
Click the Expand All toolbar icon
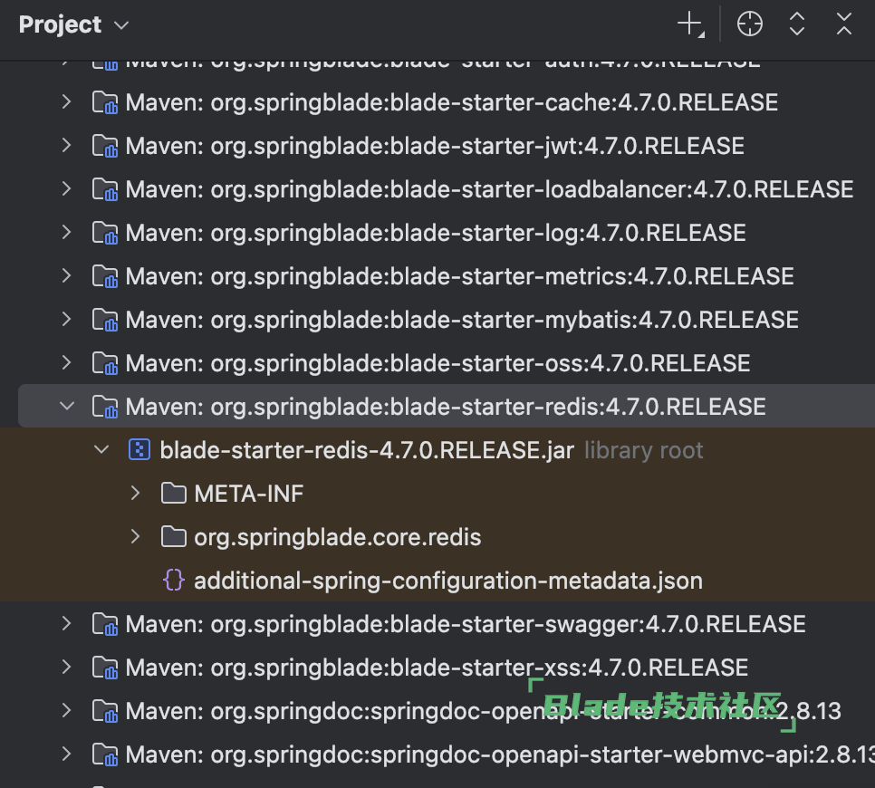click(797, 25)
